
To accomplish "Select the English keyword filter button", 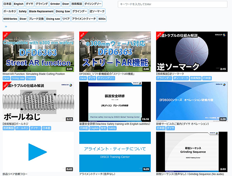I will tap(19, 4).
